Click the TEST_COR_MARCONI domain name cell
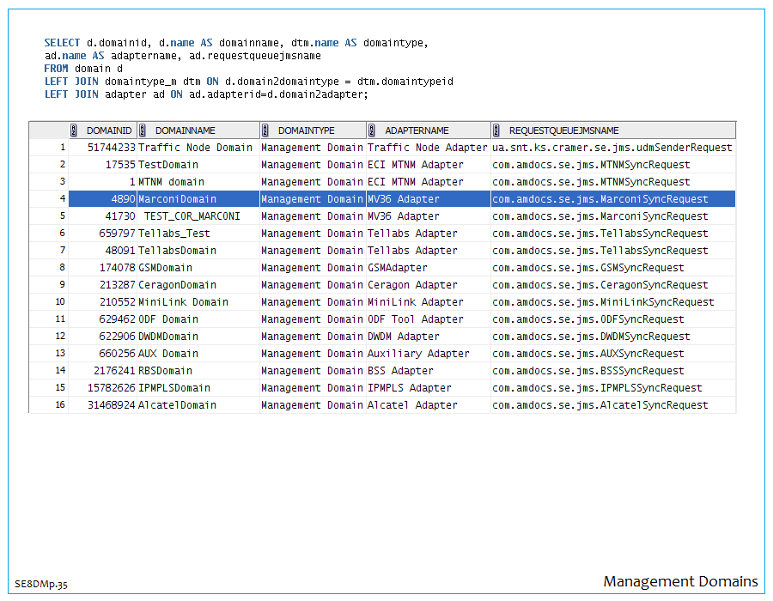The width and height of the screenshot is (773, 601). pyautogui.click(x=192, y=216)
